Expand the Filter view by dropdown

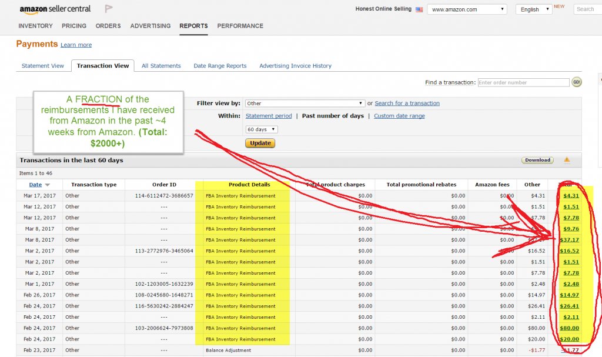(x=305, y=104)
